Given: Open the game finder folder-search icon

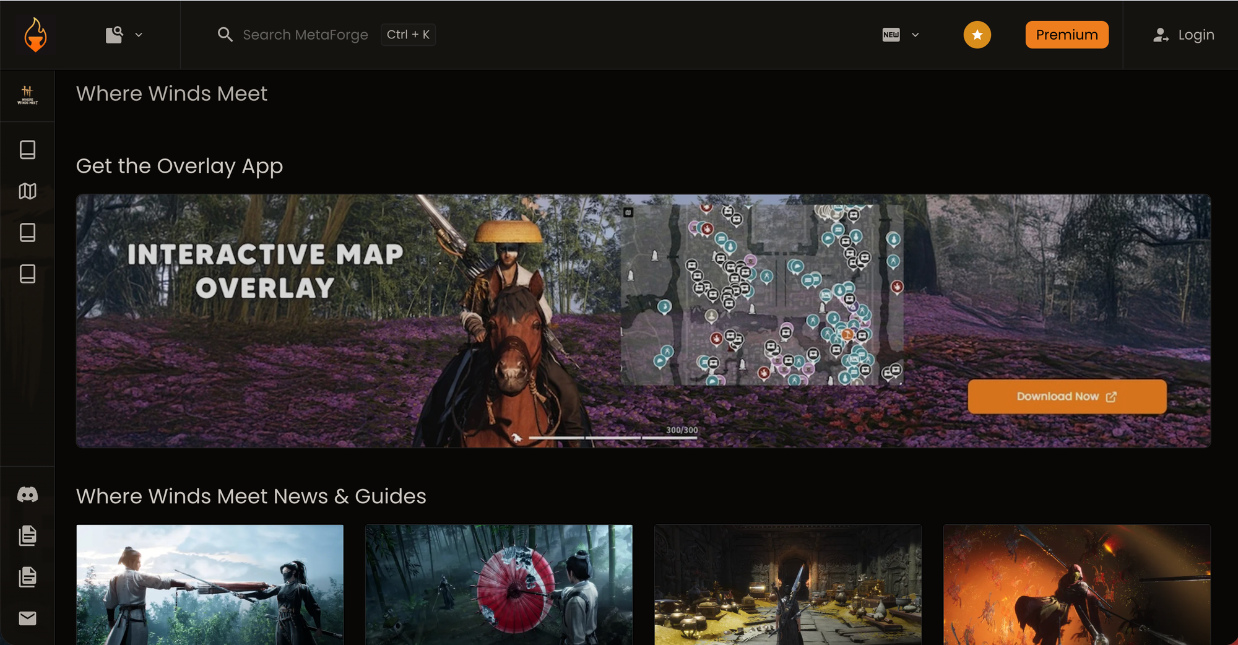Looking at the screenshot, I should pyautogui.click(x=114, y=35).
